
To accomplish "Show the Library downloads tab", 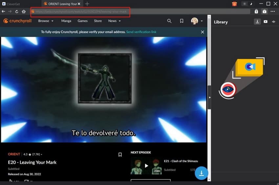I will (258, 22).
